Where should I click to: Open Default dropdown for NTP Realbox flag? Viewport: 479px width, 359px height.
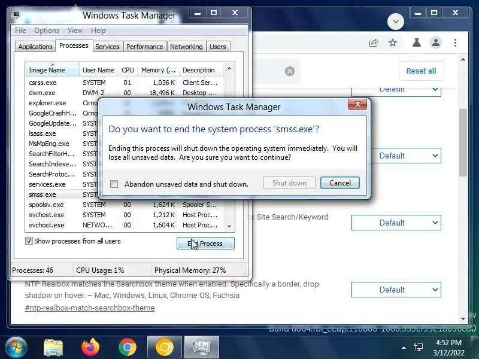pos(396,290)
